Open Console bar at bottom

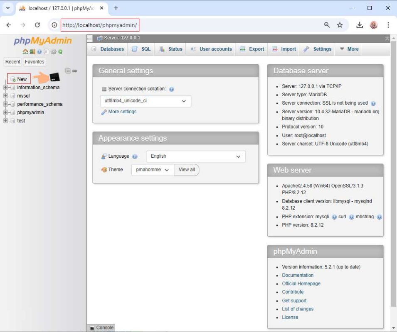tap(101, 328)
